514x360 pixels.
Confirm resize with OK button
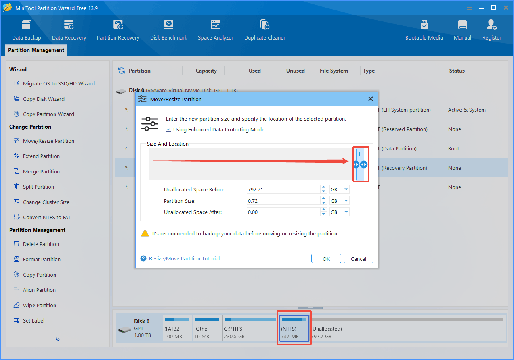(326, 259)
